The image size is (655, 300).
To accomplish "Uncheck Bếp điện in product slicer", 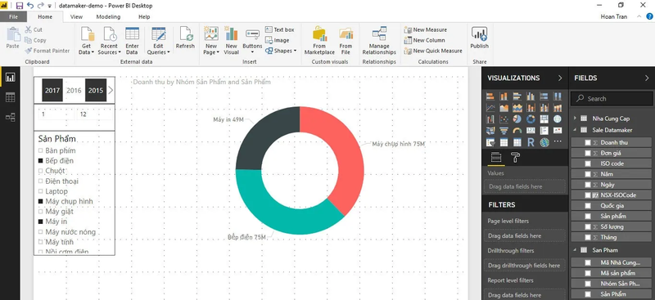I will tap(40, 161).
